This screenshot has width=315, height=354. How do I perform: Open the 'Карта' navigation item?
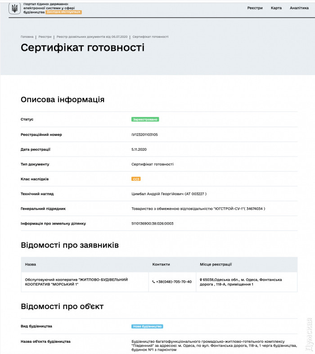click(276, 8)
